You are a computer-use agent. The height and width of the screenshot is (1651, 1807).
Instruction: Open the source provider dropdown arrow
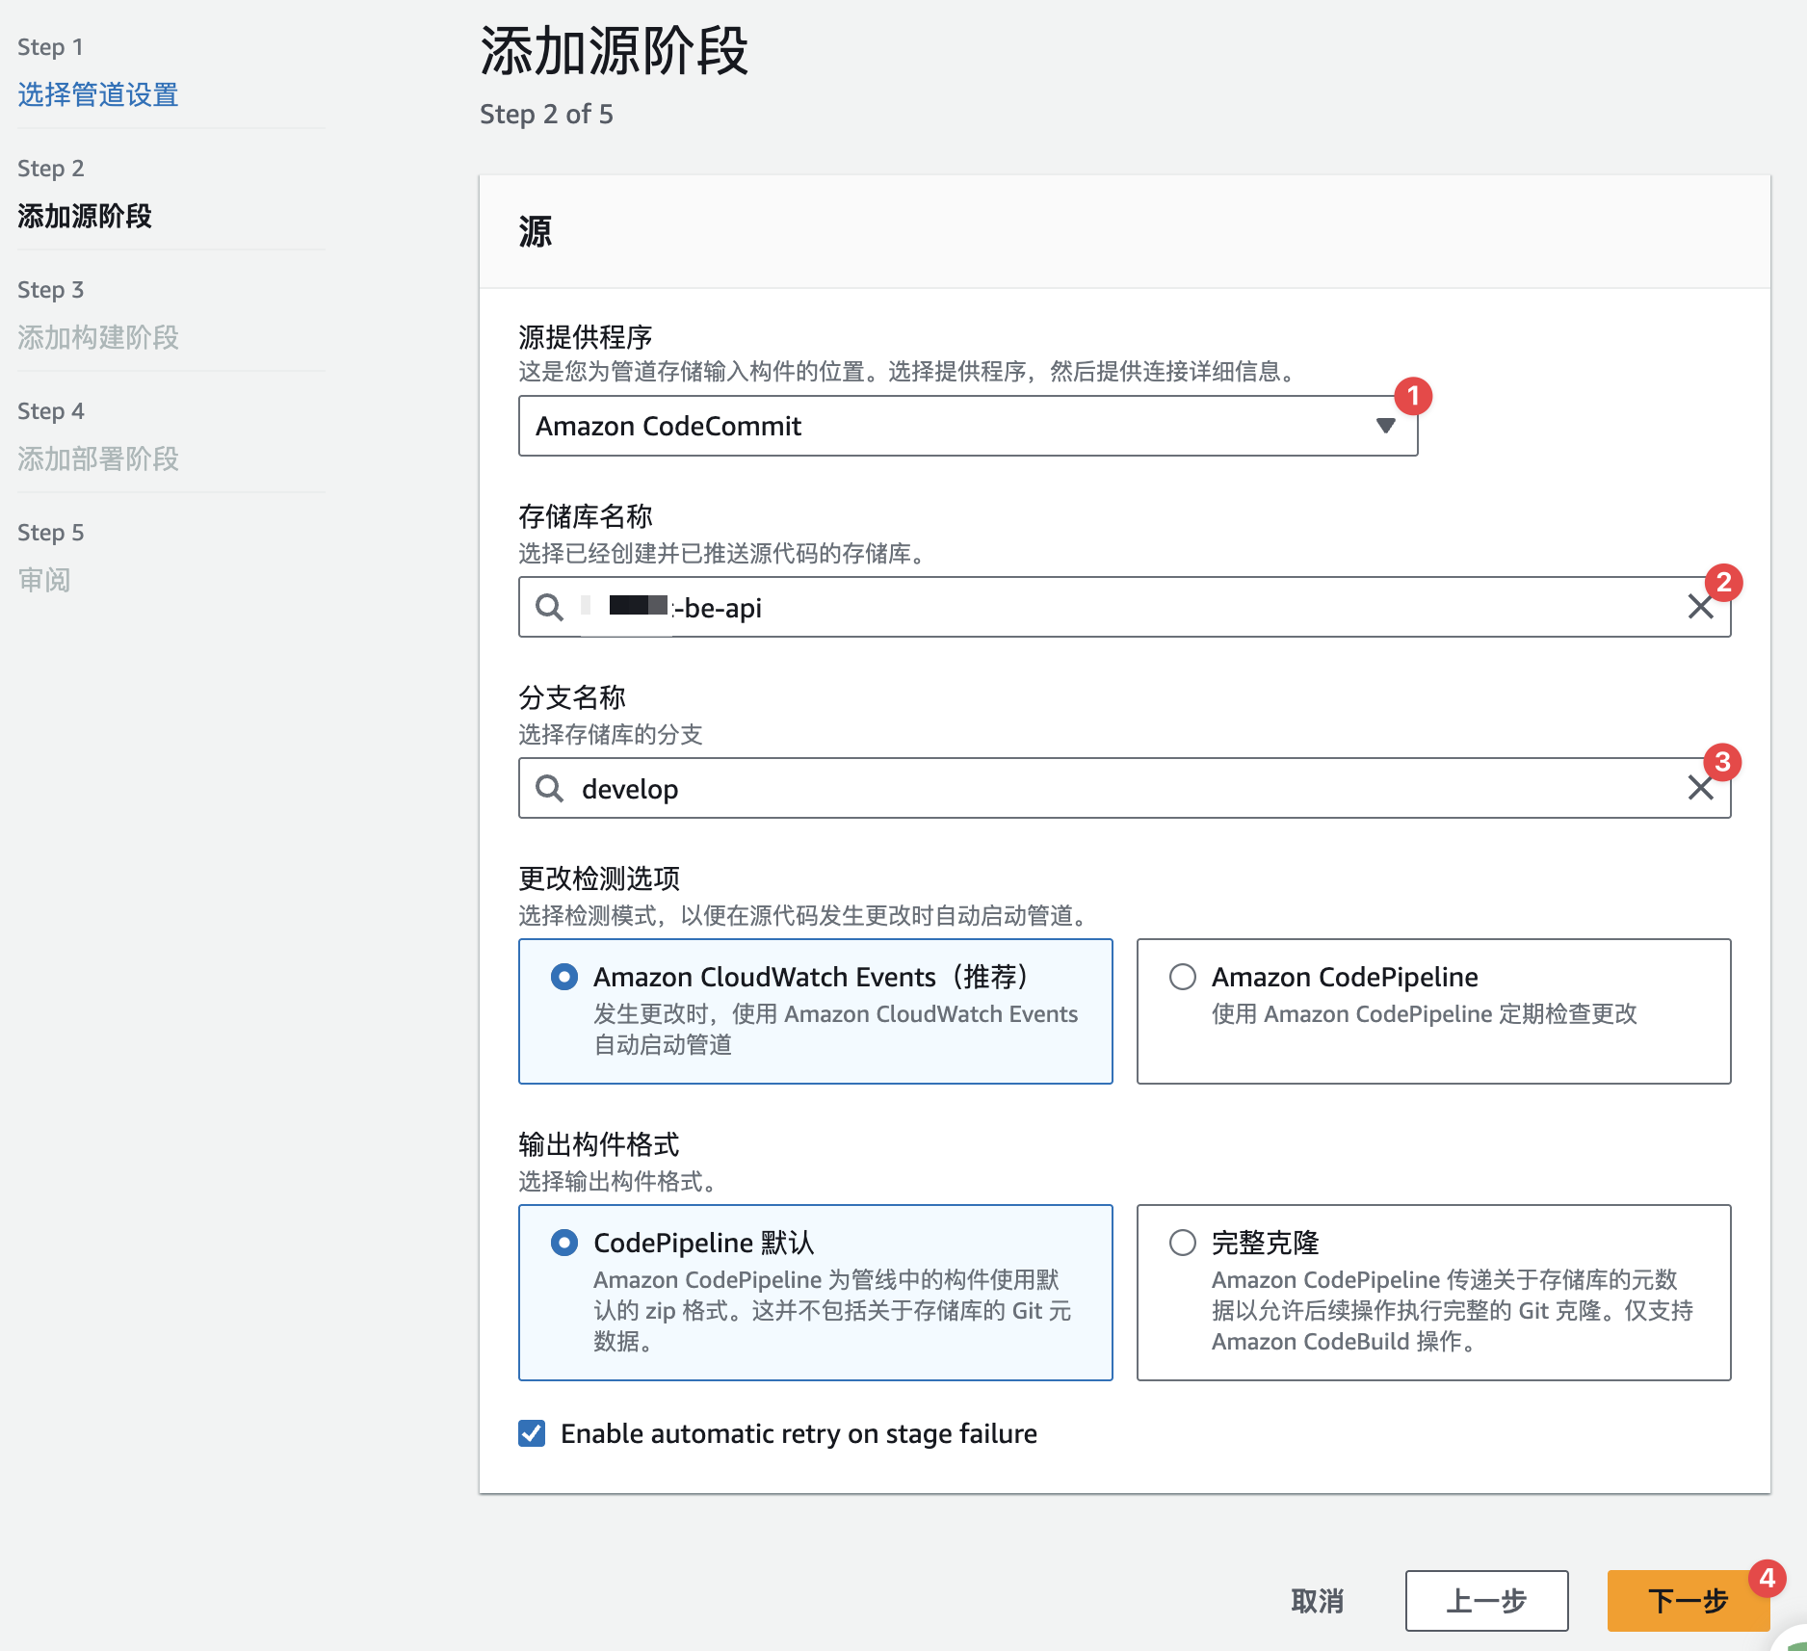click(x=1385, y=426)
